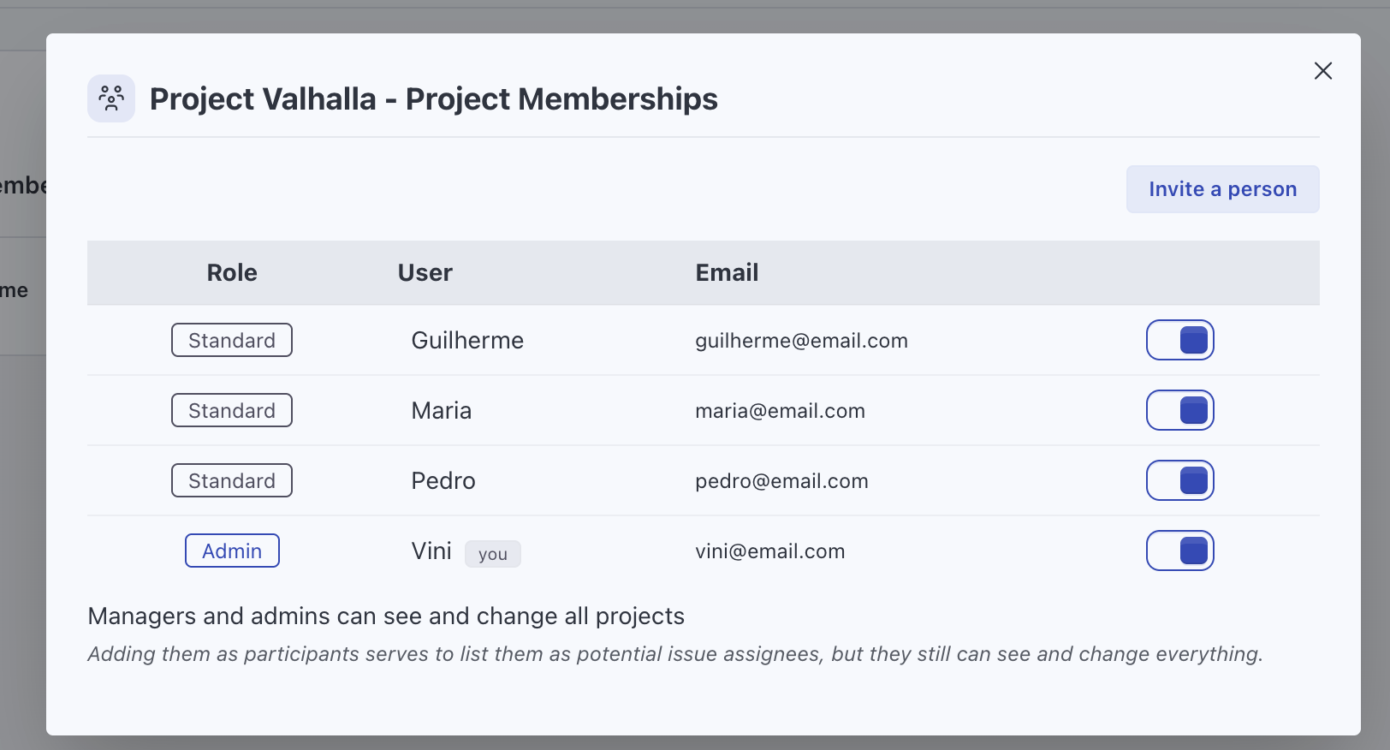Click the Role column header
Screen dimensions: 1390x750
(232, 273)
